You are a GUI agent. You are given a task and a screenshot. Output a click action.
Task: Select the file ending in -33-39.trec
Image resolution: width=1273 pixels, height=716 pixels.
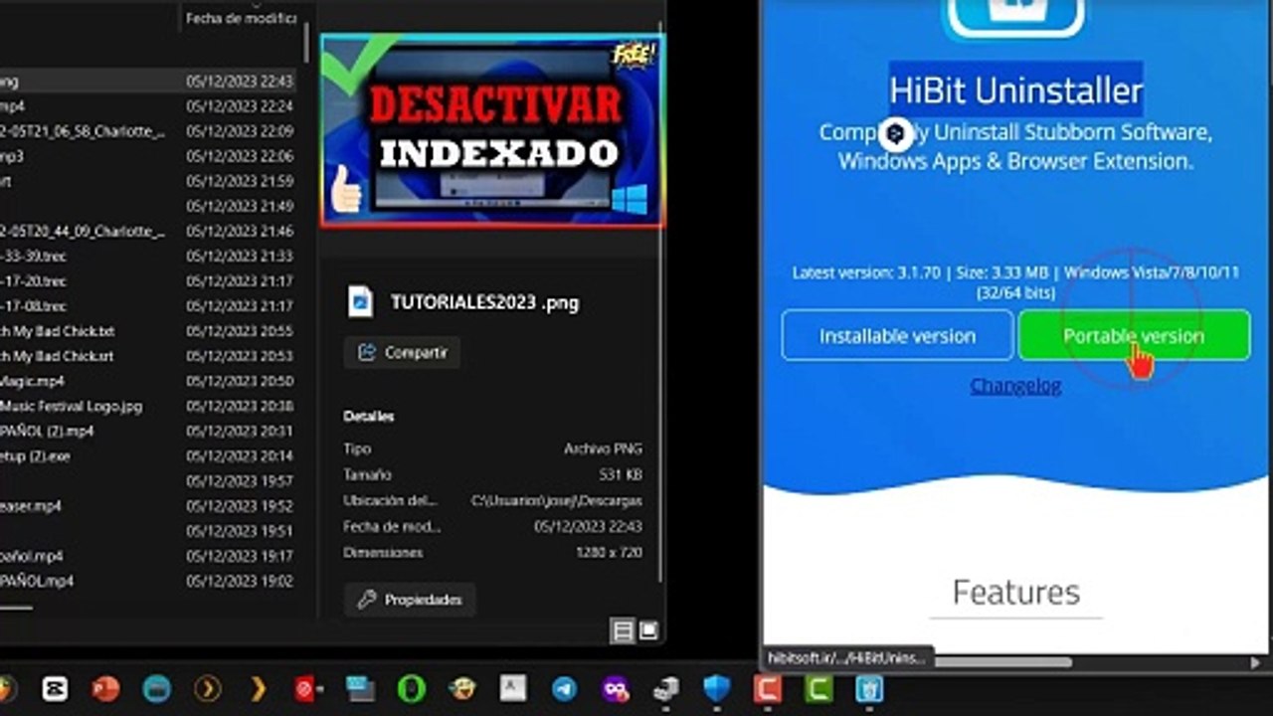point(147,256)
